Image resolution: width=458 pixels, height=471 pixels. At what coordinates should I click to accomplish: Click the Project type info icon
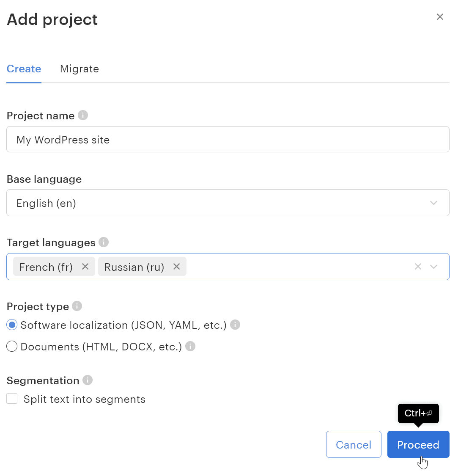77,306
